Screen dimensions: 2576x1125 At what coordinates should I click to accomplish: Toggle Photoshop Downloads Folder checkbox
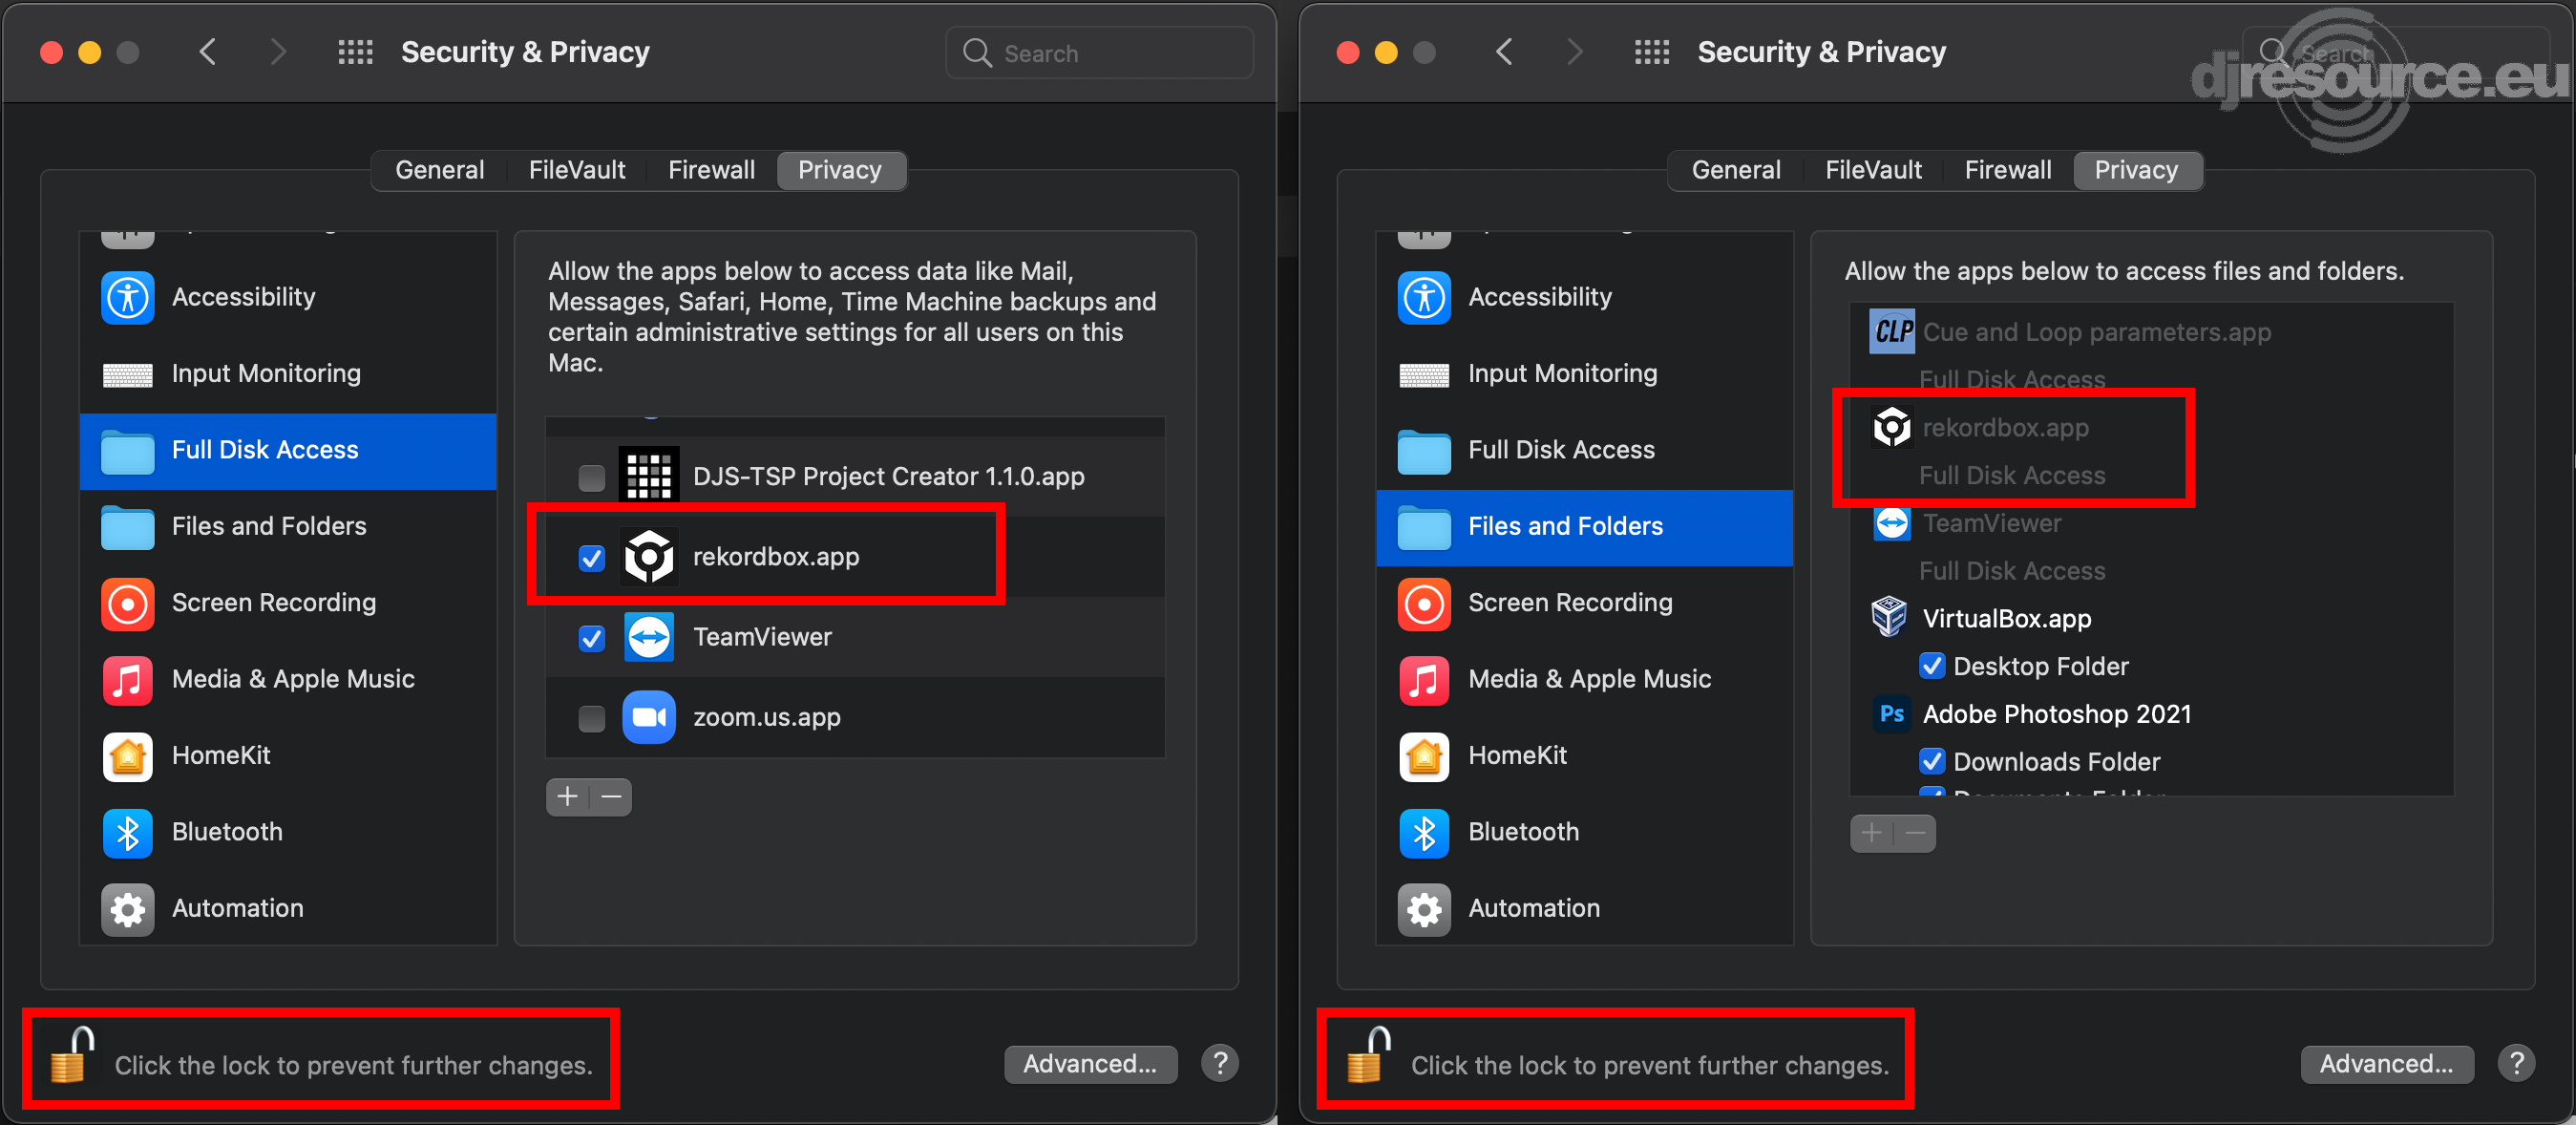pyautogui.click(x=1932, y=761)
